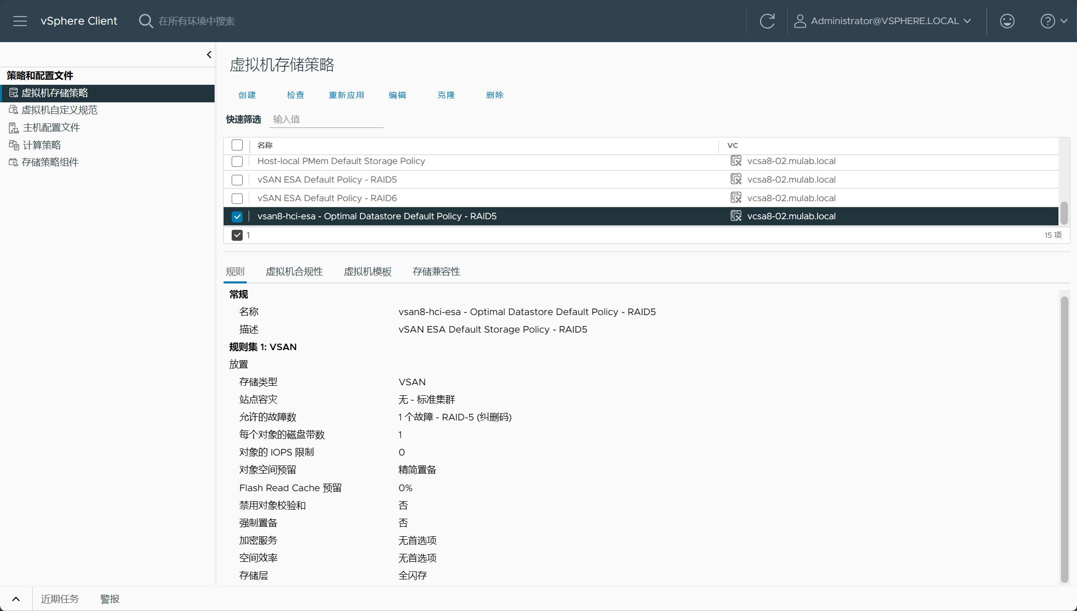1077x611 pixels.
Task: Click the 全闪存 value for 存储层
Action: 413,575
